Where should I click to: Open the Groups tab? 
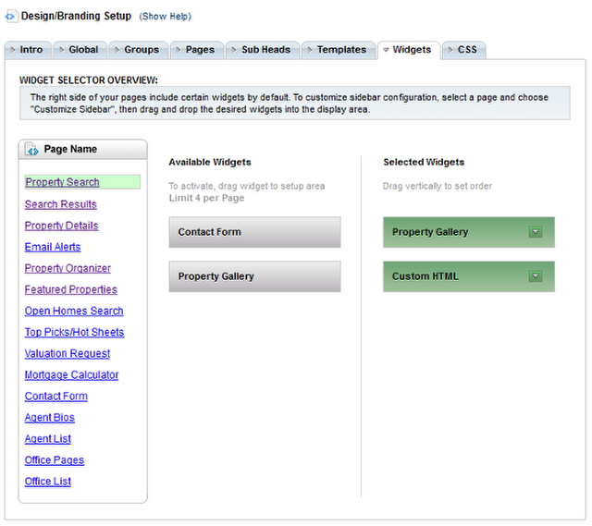(138, 50)
